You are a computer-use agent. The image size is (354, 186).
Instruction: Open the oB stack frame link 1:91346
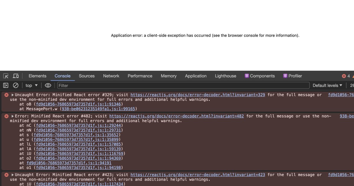coord(78,104)
